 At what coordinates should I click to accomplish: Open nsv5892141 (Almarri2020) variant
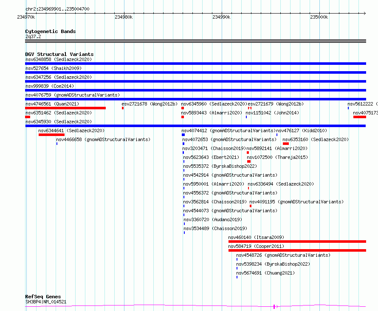pos(277,148)
